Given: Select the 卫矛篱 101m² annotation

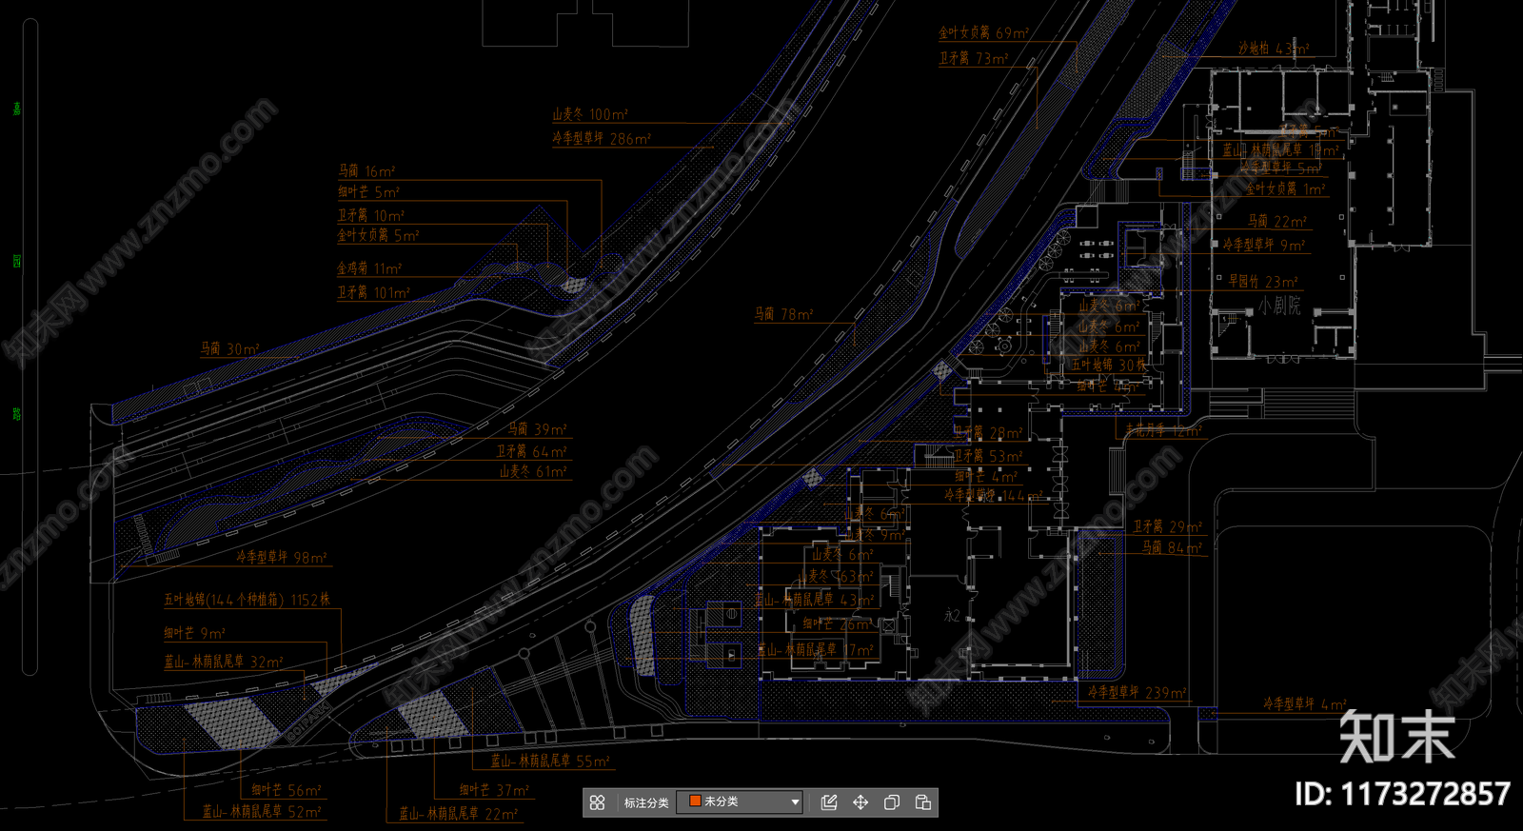Looking at the screenshot, I should (x=374, y=293).
